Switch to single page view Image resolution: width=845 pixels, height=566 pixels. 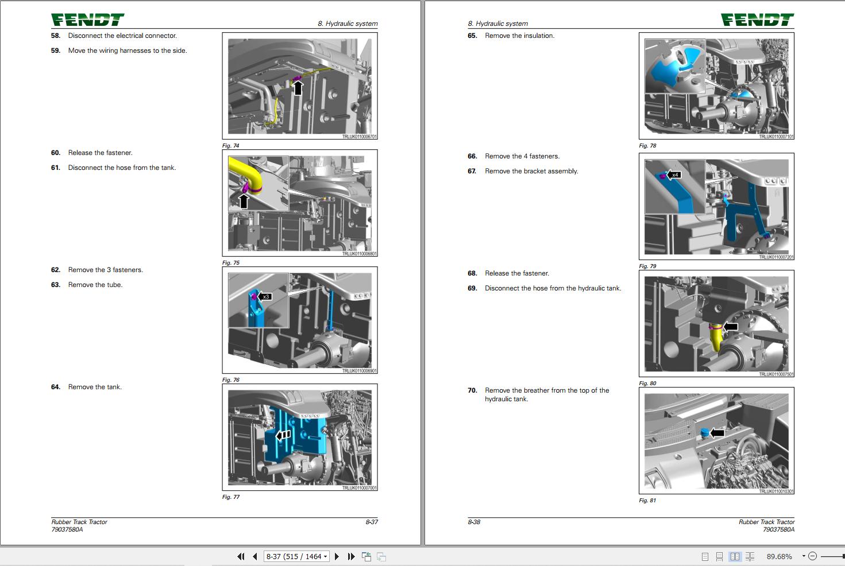click(x=705, y=556)
